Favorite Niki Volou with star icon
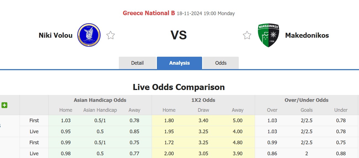This screenshot has width=359, height=158. [x=111, y=35]
